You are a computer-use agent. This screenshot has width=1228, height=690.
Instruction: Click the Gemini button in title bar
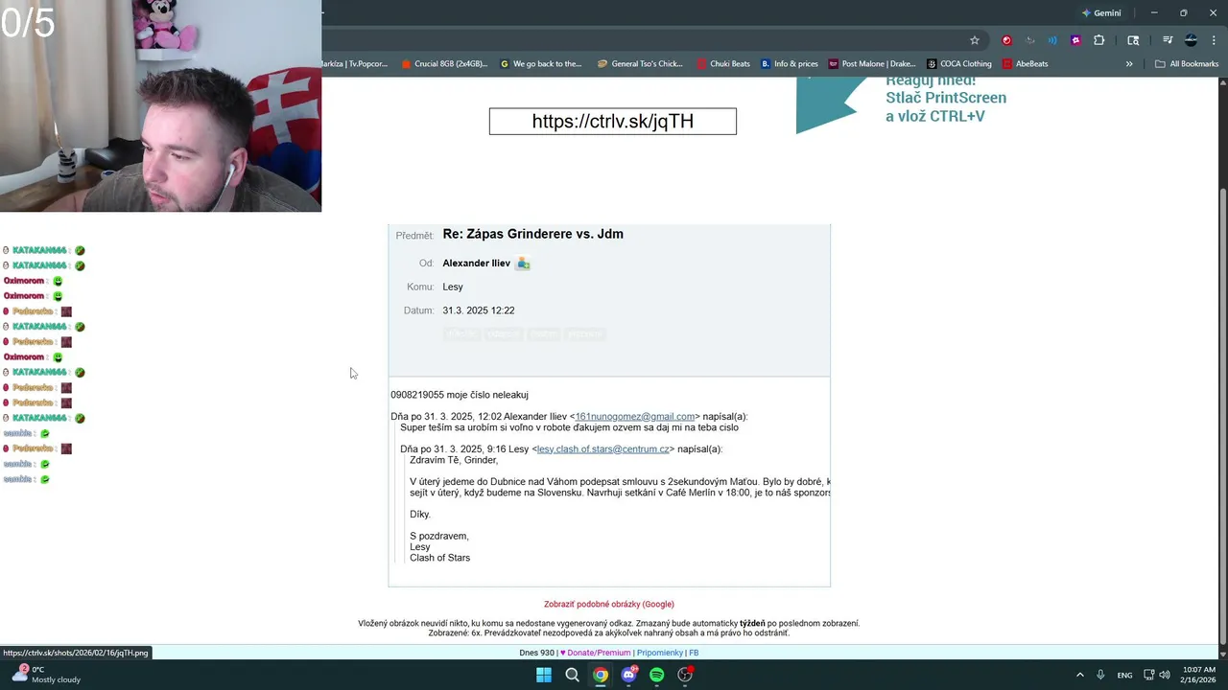point(1101,12)
